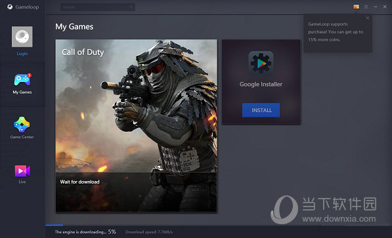
Task: Click the My Games notification badge
Action: click(30, 75)
